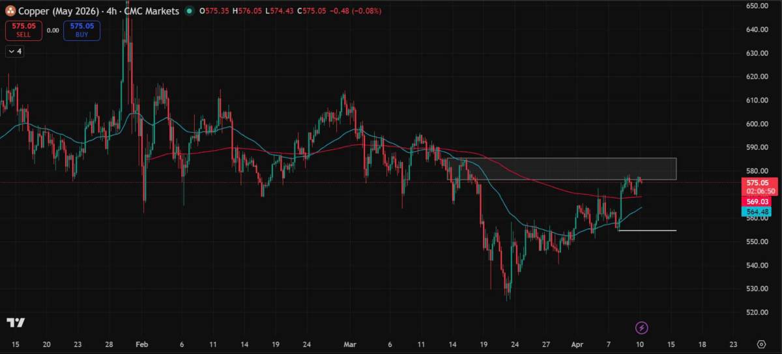Click the red 575.05 current price label

760,184
